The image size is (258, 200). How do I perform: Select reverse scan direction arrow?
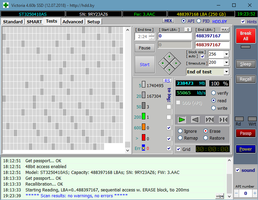click(x=195, y=120)
